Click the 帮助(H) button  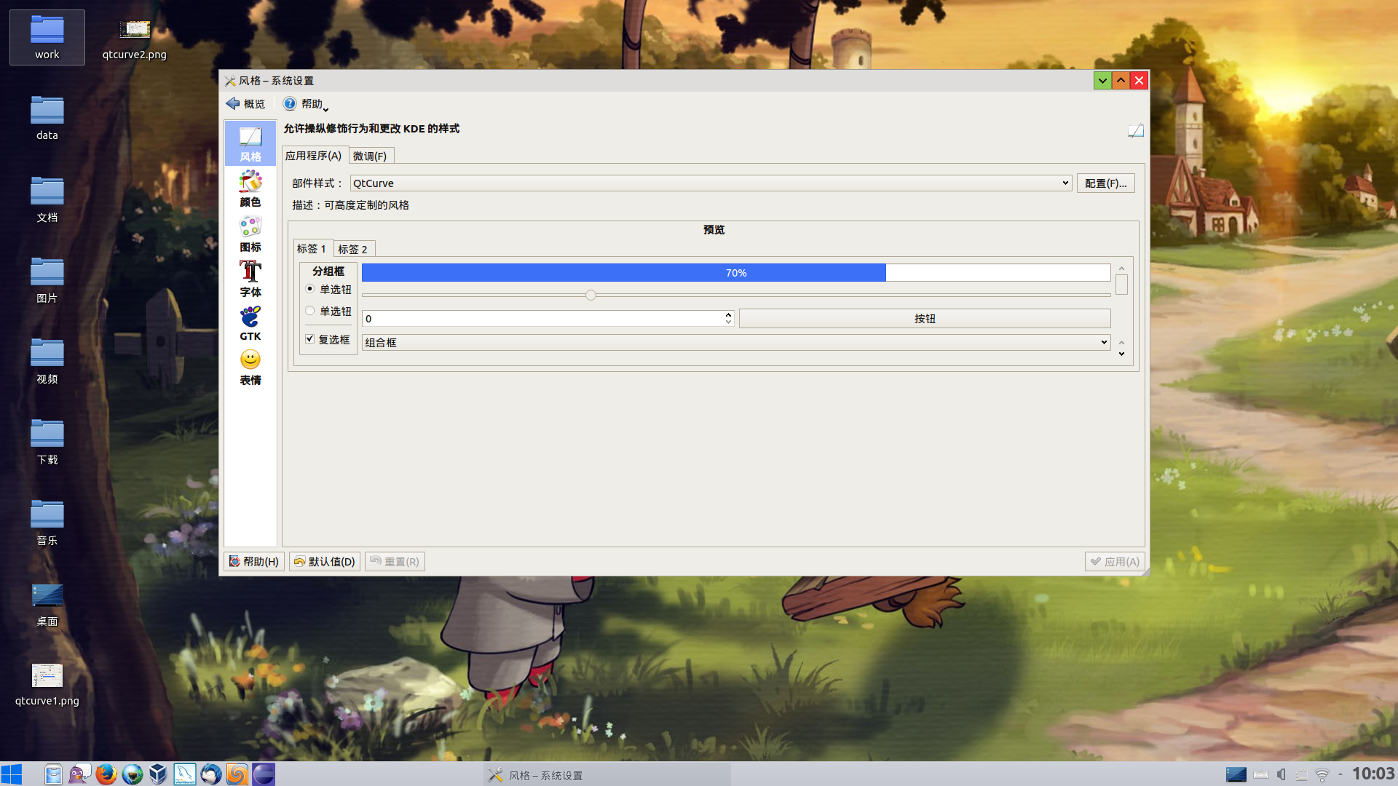point(254,562)
